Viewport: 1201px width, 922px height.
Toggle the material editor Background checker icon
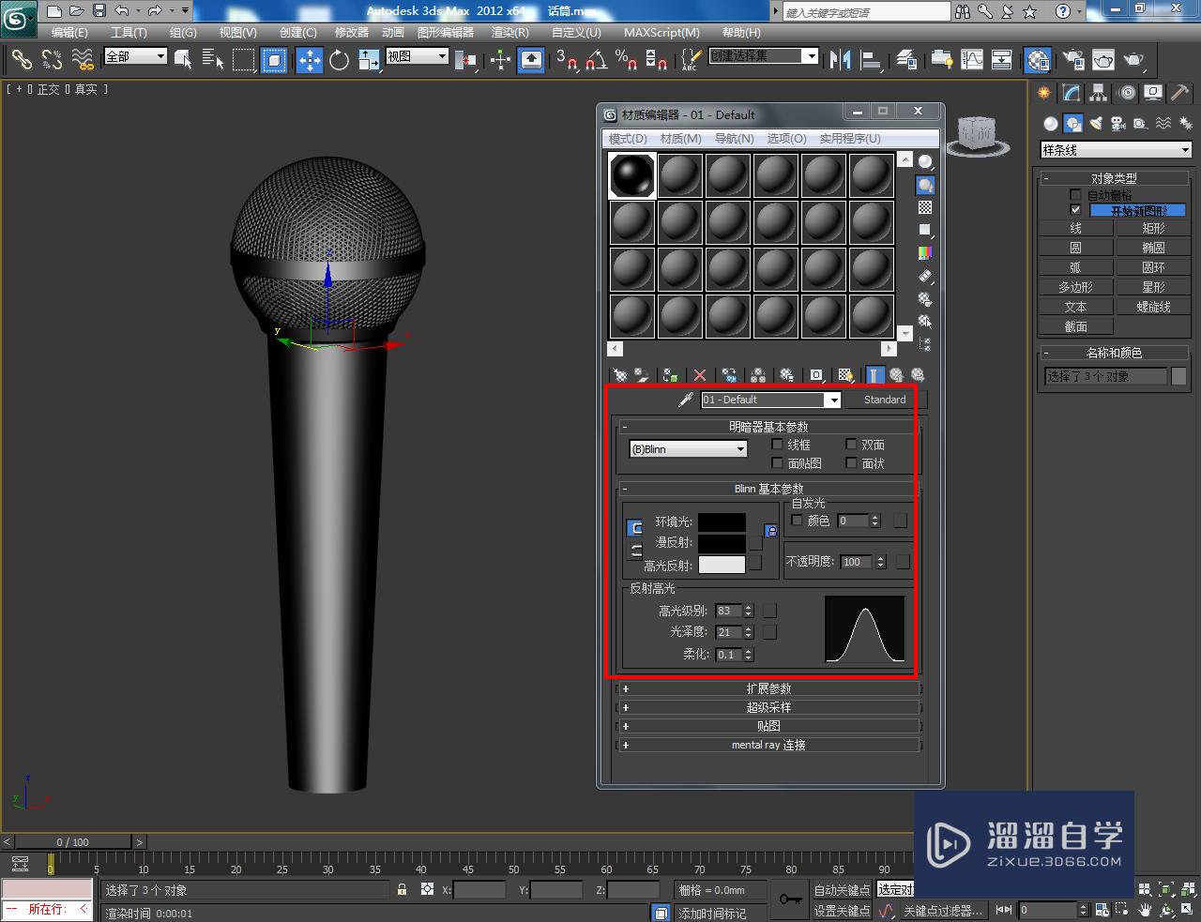click(925, 207)
